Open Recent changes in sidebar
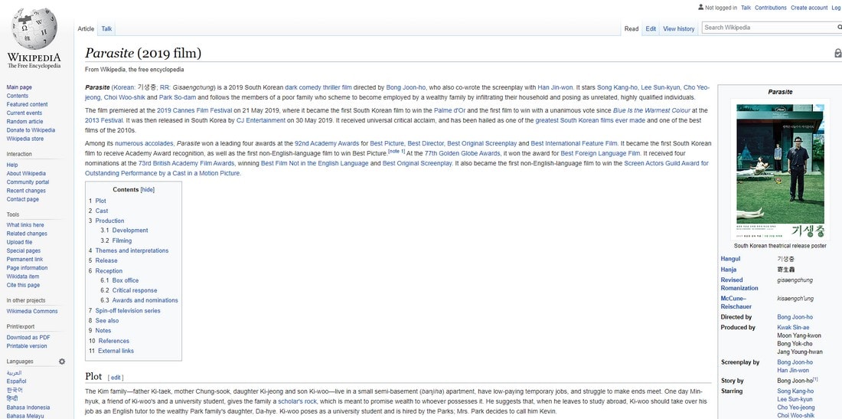 pyautogui.click(x=26, y=191)
